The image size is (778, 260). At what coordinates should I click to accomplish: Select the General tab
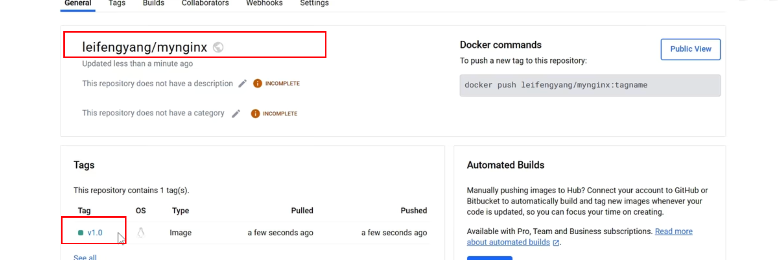[78, 3]
